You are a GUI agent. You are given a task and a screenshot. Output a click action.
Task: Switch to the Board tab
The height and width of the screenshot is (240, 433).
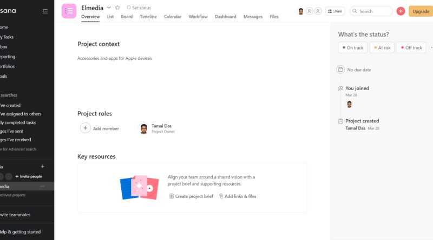click(x=127, y=17)
